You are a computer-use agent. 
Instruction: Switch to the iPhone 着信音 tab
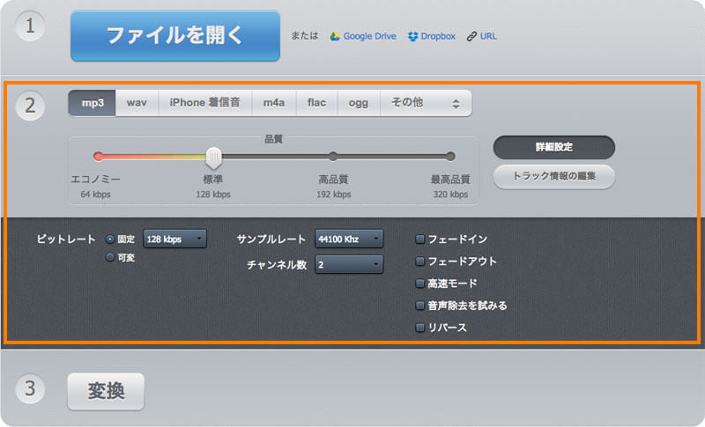point(205,103)
